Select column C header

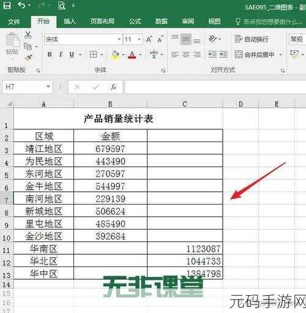click(x=185, y=104)
